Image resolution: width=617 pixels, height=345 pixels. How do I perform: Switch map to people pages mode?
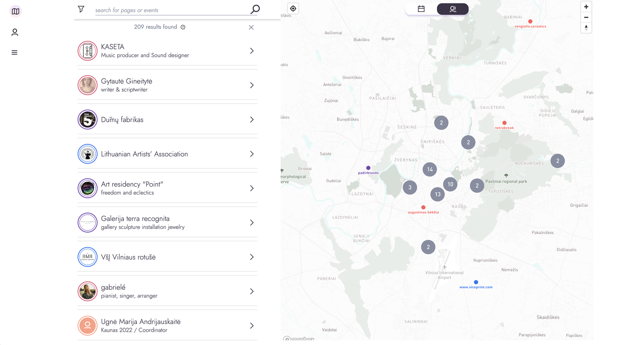(x=453, y=9)
